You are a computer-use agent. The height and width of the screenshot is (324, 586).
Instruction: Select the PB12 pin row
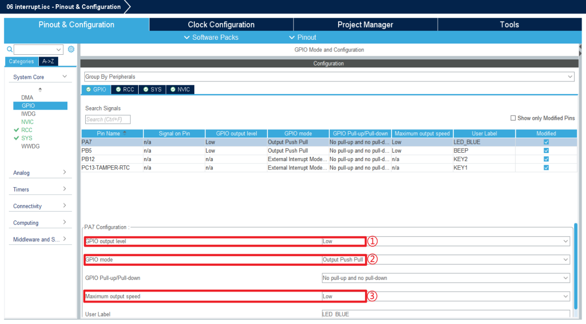[x=329, y=159]
